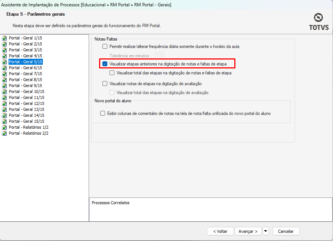
Task: Check Visualizar total das etapas na digitação de avaliação
Action: click(112, 92)
